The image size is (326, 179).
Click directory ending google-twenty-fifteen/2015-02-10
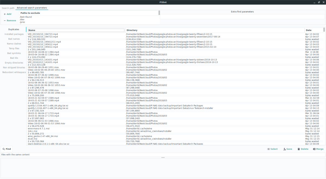click(171, 47)
